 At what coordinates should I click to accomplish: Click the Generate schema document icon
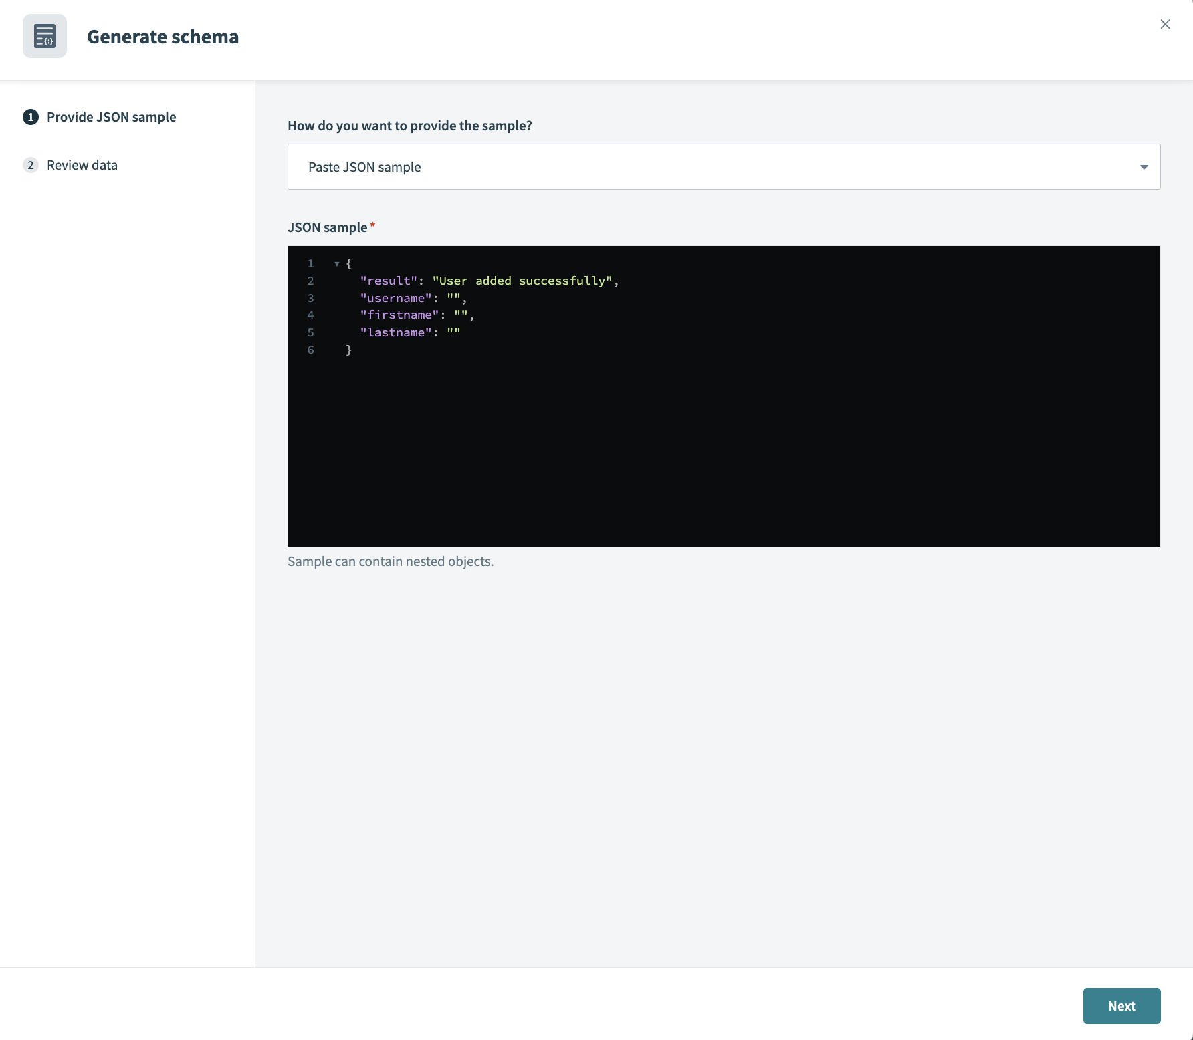[x=45, y=36]
